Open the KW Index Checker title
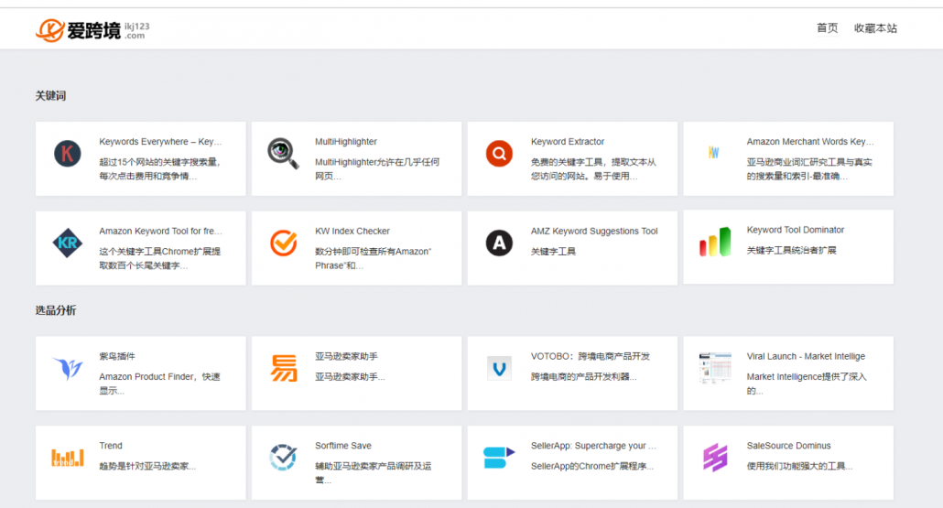This screenshot has width=943, height=508. [352, 232]
